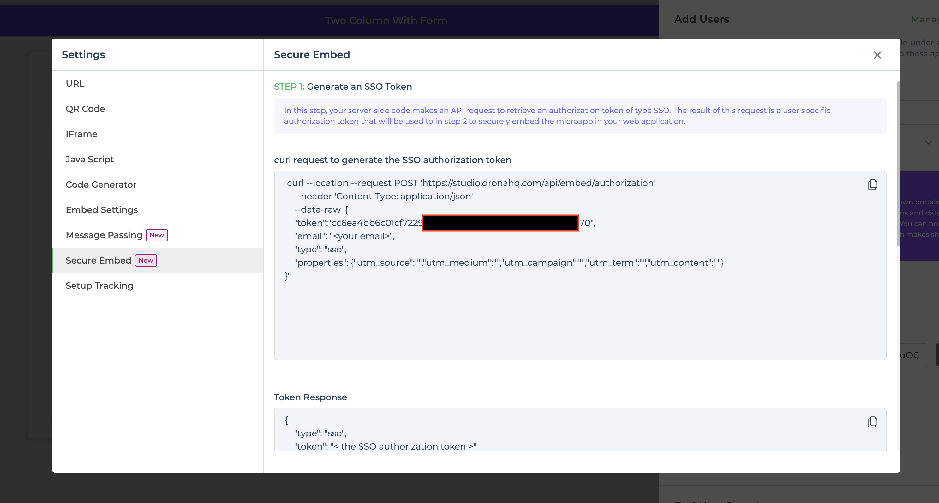Image resolution: width=939 pixels, height=503 pixels.
Task: Close the Secure Embed settings dialog
Action: (x=877, y=55)
